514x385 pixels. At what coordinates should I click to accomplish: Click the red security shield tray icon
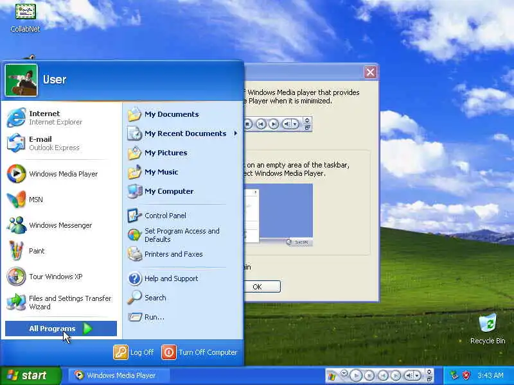[x=466, y=375]
